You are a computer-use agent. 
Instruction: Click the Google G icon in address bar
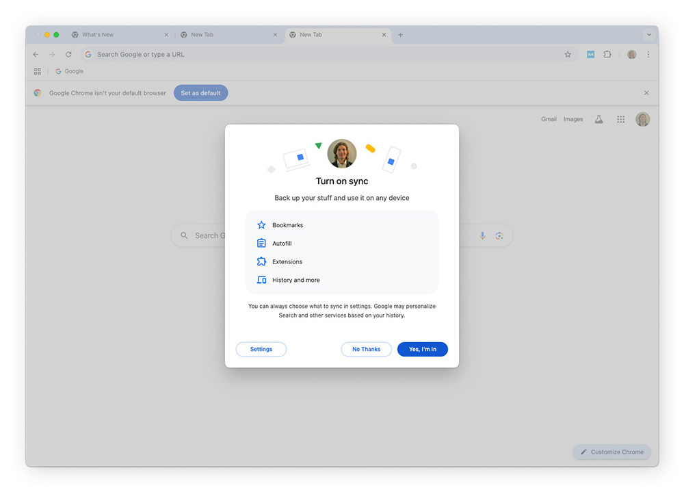[x=88, y=55]
